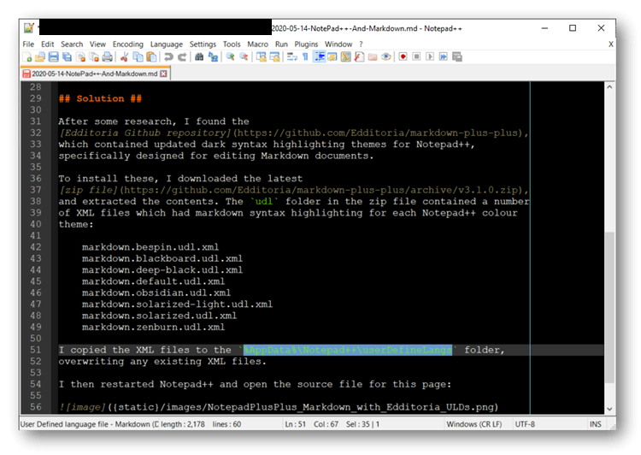Click the Print toolbar icon
Viewport: 641px width, 455px height.
108,56
